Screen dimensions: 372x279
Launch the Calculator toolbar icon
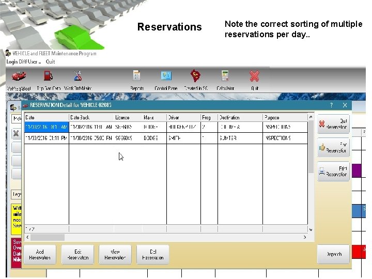coord(225,76)
